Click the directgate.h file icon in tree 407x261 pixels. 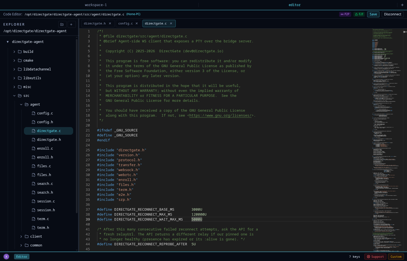(34, 140)
